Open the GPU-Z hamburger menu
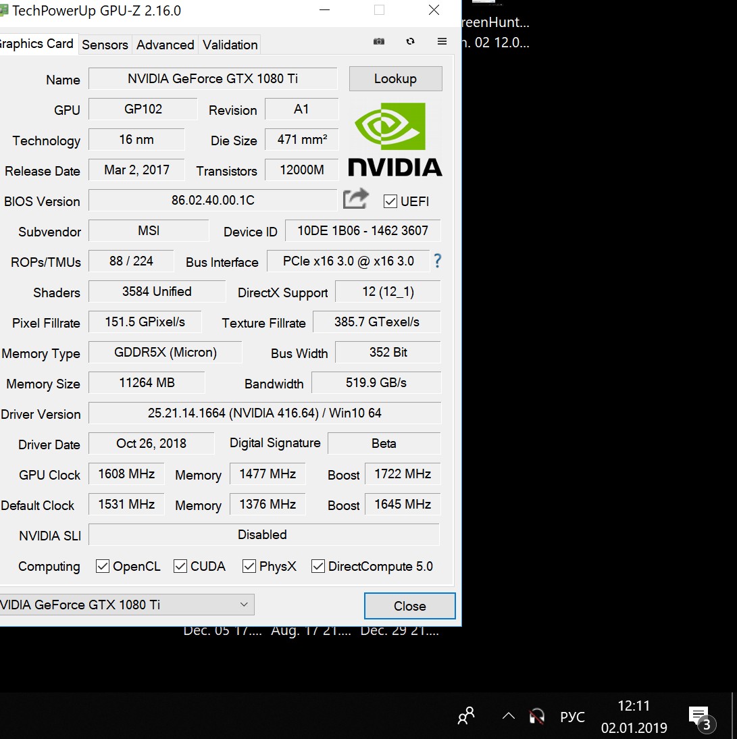 tap(442, 42)
